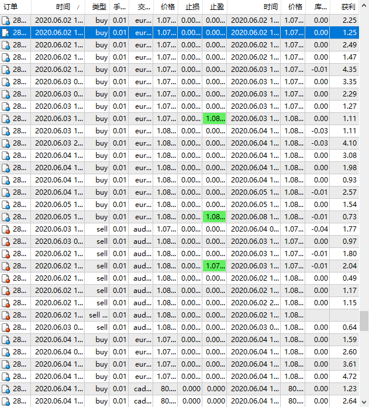The height and width of the screenshot is (407, 369).
Task: Click the scrollbar up arrow
Action: (364, 5)
